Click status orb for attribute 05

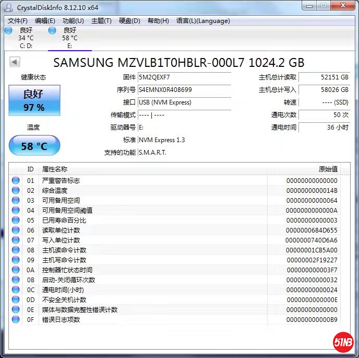click(x=16, y=221)
